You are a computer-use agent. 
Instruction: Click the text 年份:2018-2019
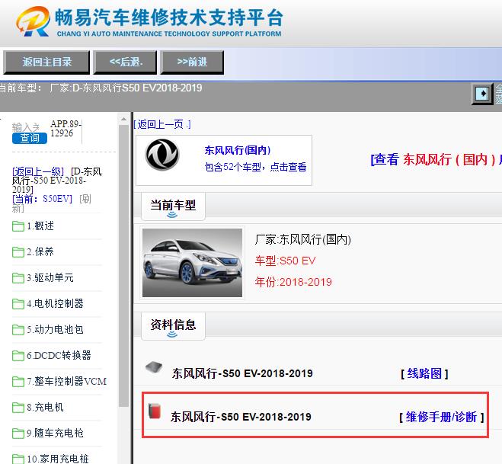pos(293,282)
